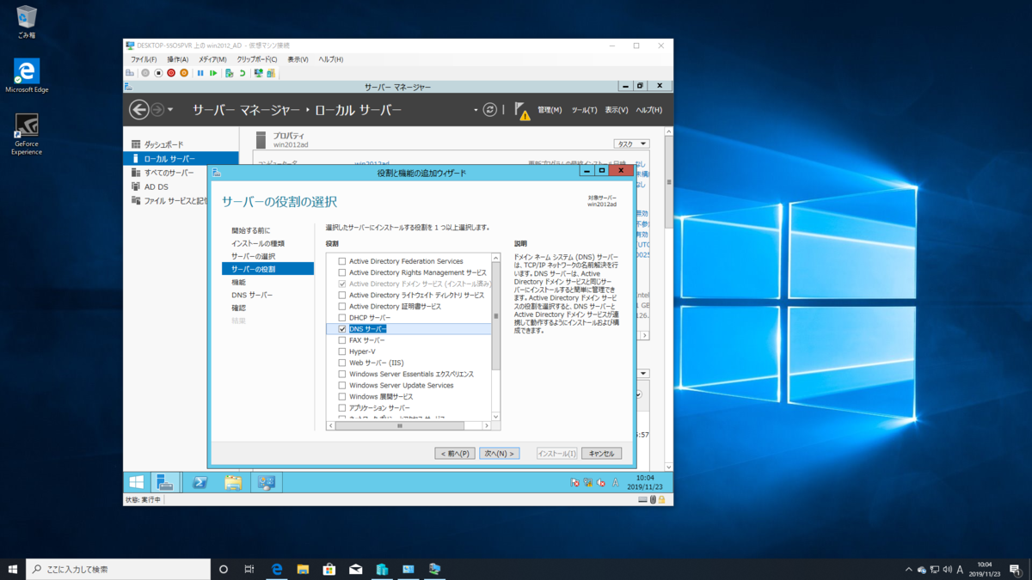This screenshot has height=580, width=1032.
Task: Open Server Manager from VM taskbar
Action: [x=165, y=483]
